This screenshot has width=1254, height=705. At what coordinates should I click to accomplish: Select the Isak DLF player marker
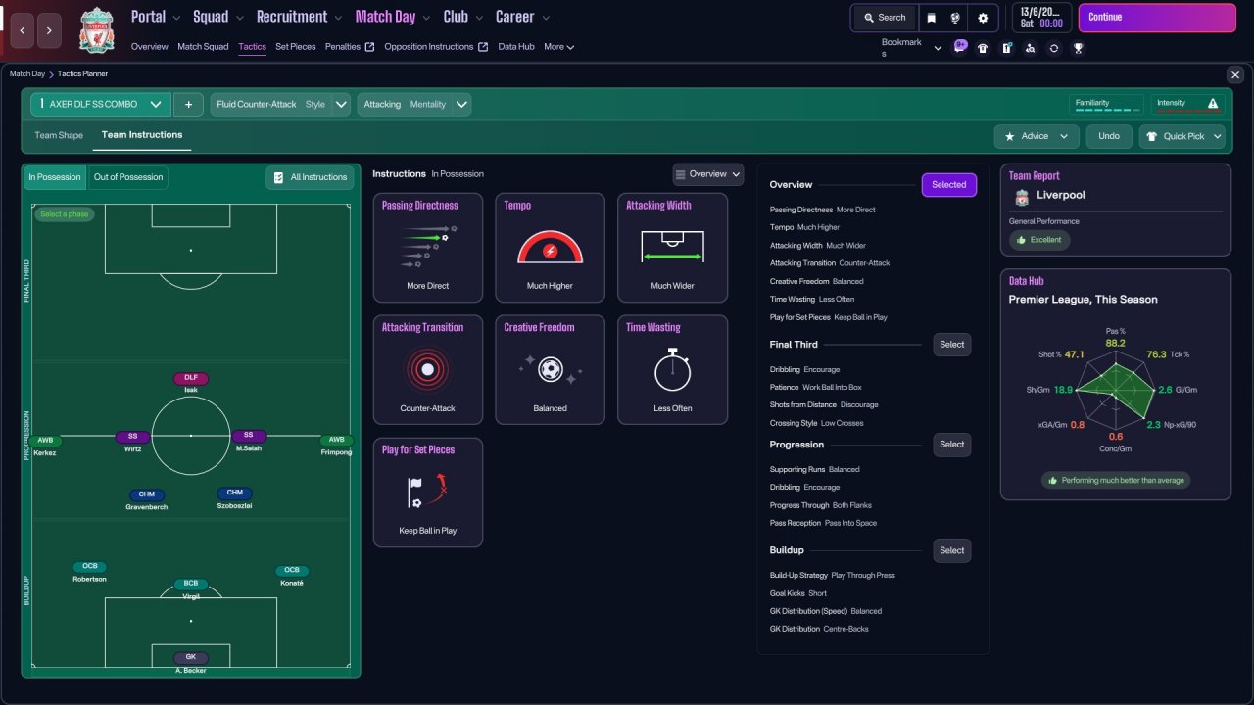pos(191,383)
